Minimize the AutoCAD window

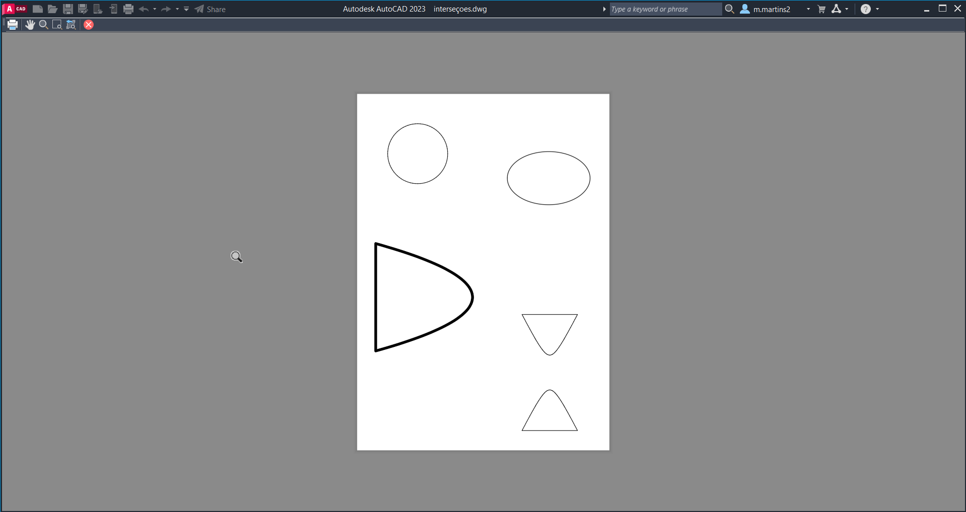tap(927, 9)
